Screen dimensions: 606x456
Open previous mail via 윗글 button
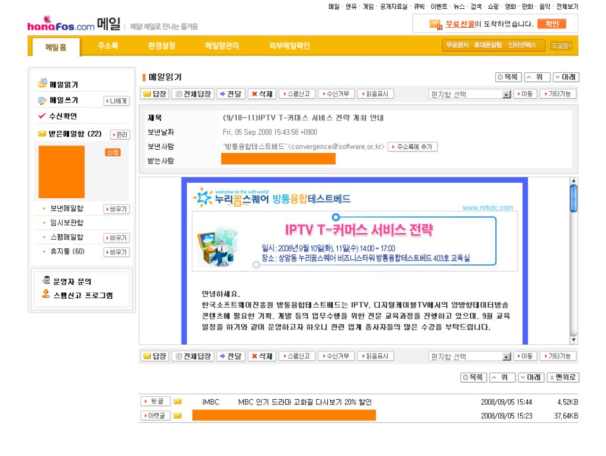(156, 402)
